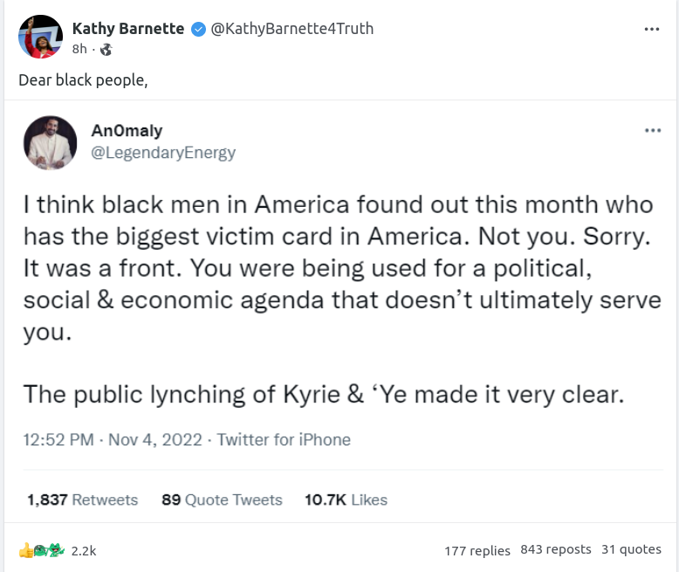The height and width of the screenshot is (572, 679).
Task: View the 1,837 Retweets list
Action: pos(82,500)
